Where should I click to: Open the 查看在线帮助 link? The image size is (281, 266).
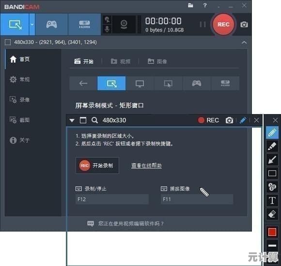click(146, 166)
